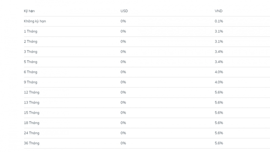This screenshot has width=270, height=152.
Task: Click the USD rate for 12 Tháng
Action: (123, 92)
